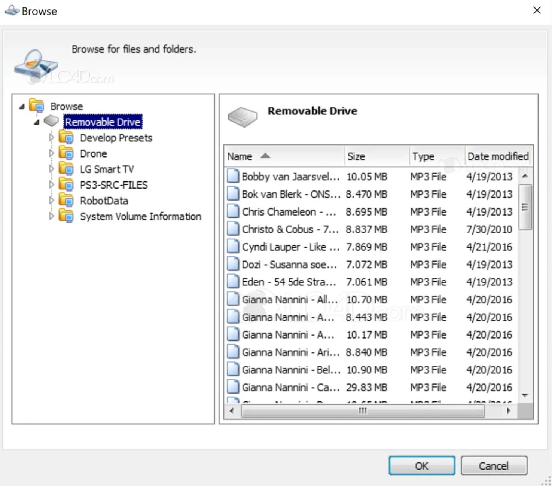This screenshot has width=552, height=486.
Task: Select the Gianna Nannini - All... file name
Action: tap(290, 299)
